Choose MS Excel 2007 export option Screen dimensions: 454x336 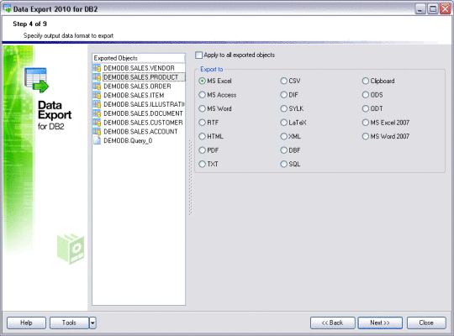click(386, 123)
